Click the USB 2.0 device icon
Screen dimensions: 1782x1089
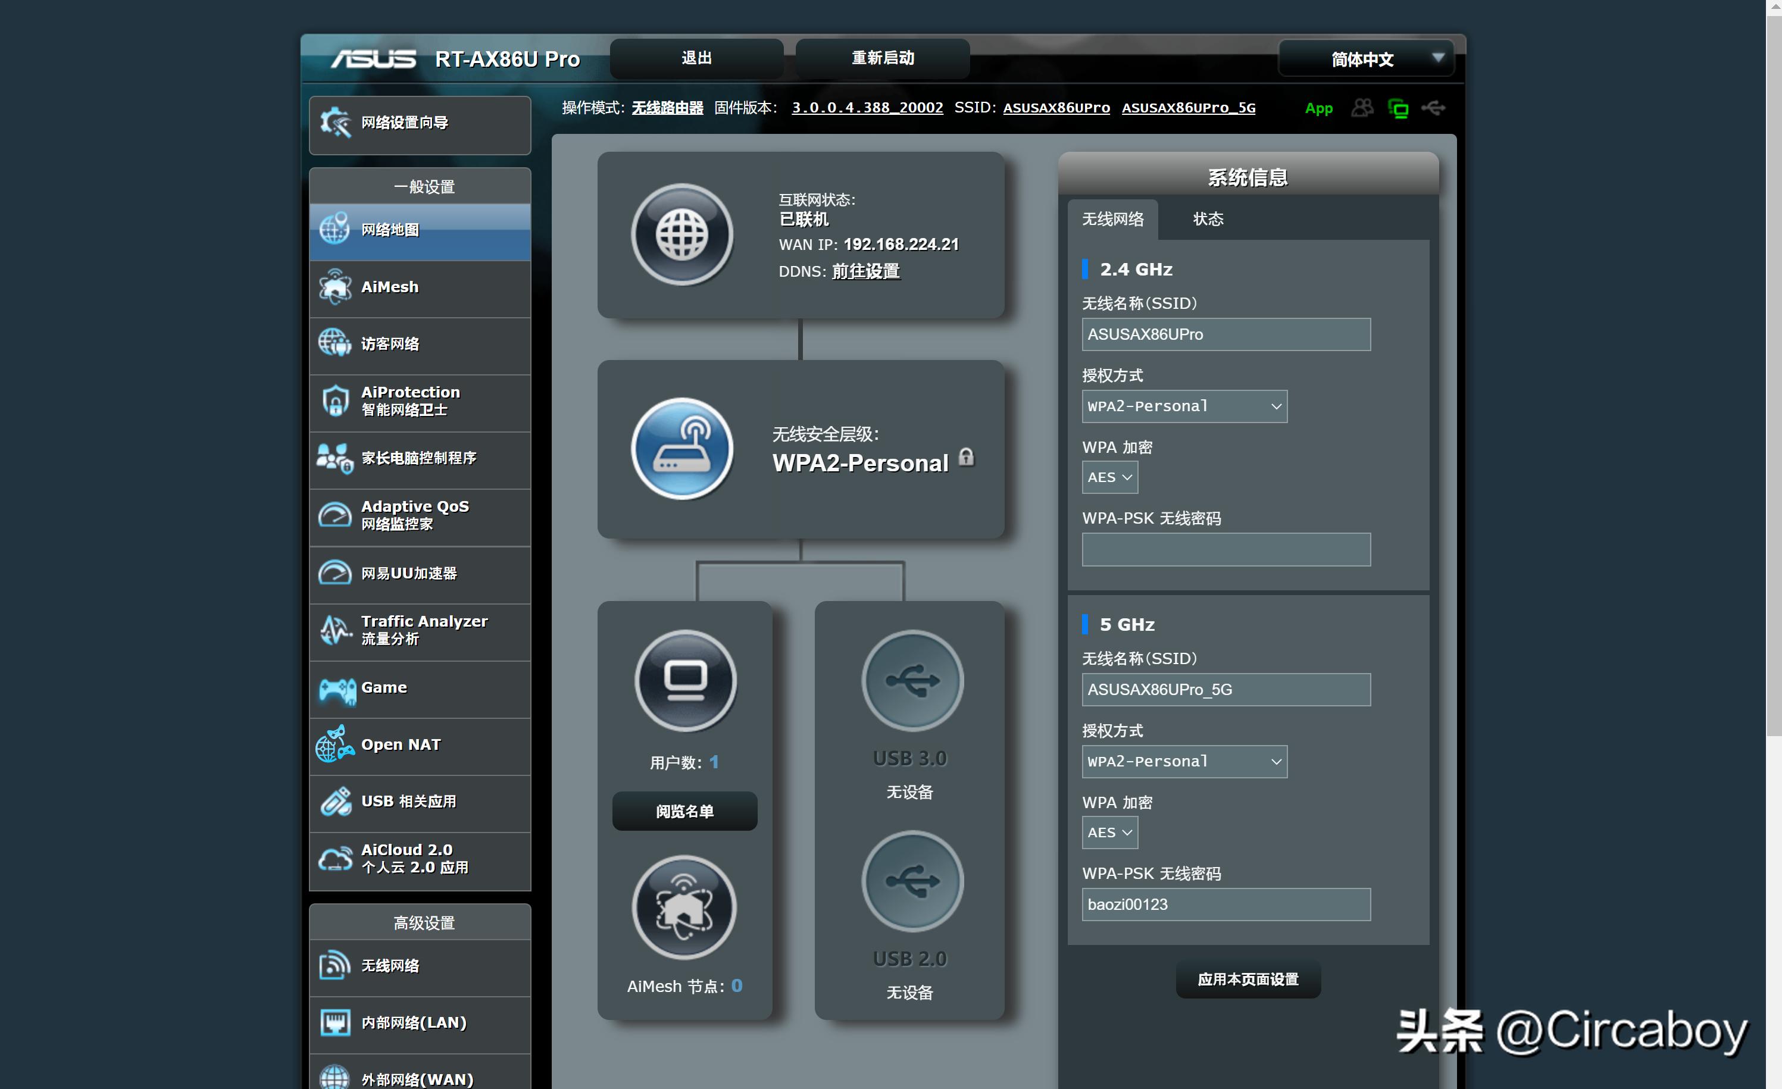912,881
